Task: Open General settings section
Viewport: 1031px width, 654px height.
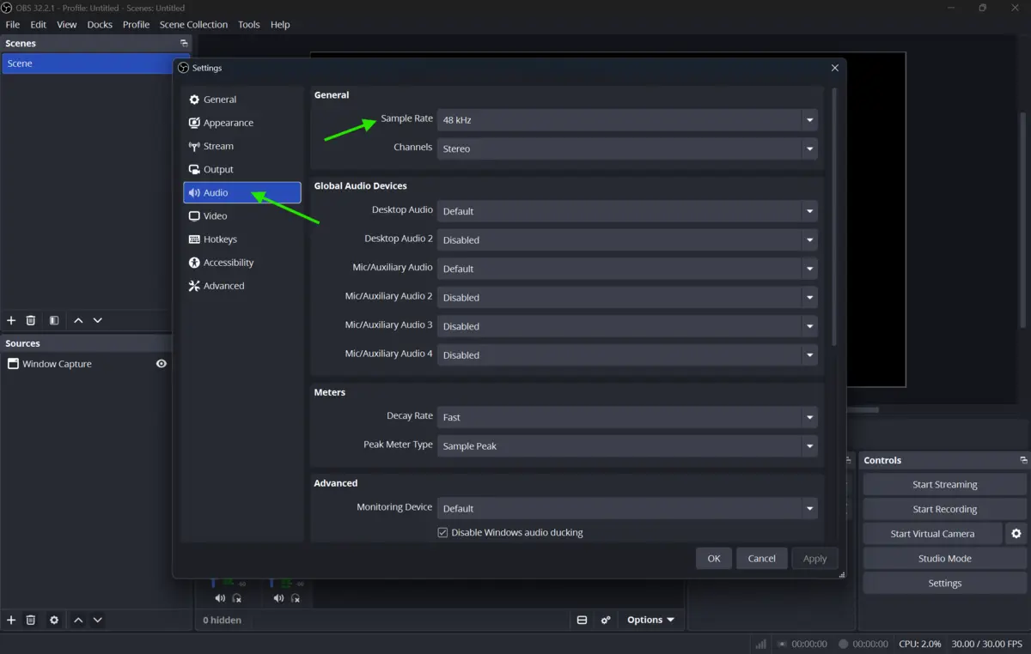Action: [242, 100]
